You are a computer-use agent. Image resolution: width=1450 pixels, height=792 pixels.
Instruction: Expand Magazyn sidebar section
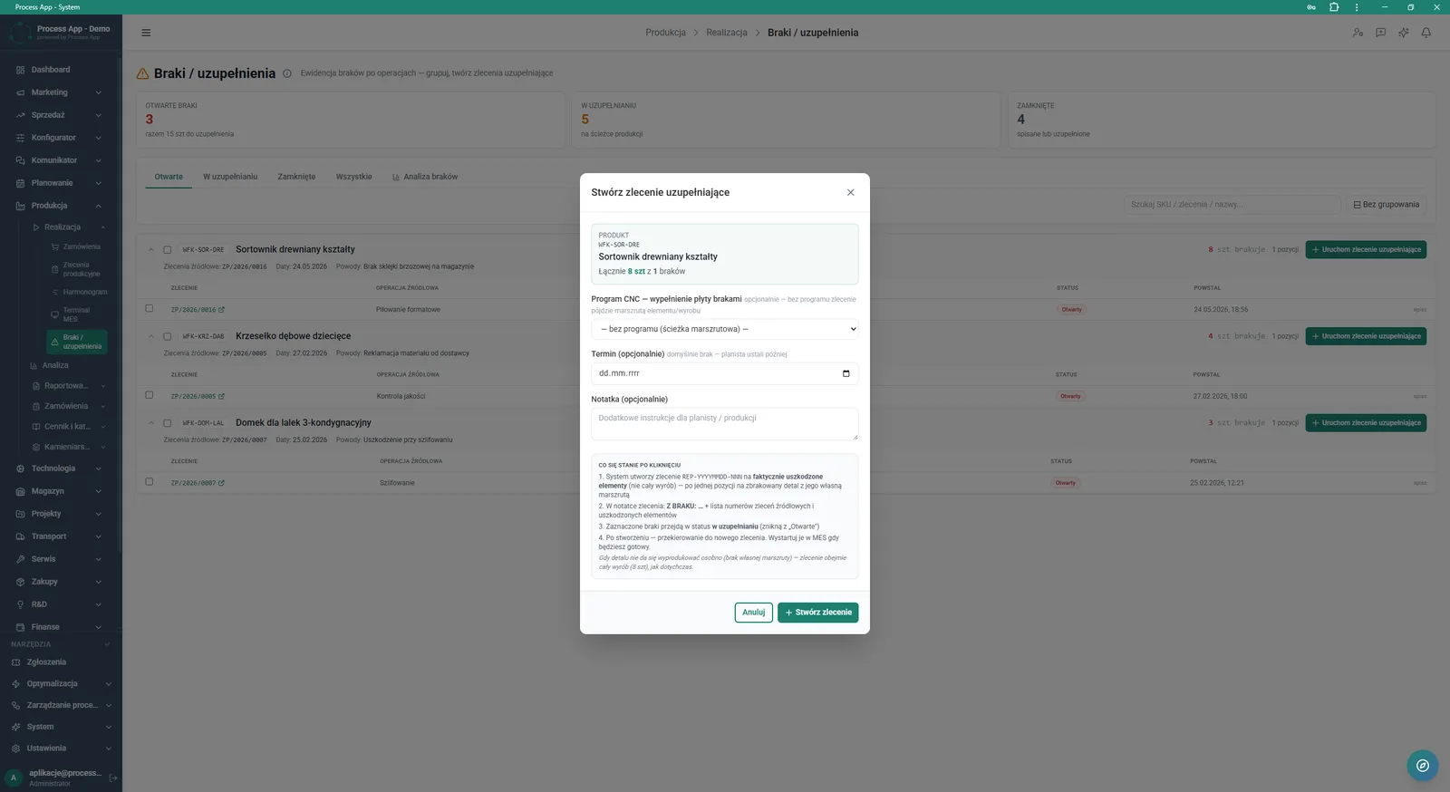point(61,491)
